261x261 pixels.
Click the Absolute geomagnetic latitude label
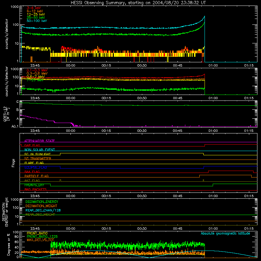pos(225,233)
